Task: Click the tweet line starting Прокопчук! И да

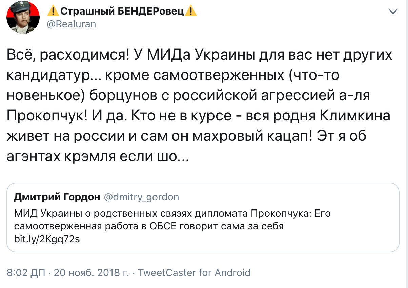Action: point(198,116)
